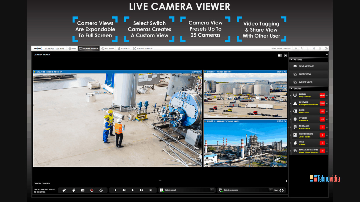Toggle full screen view mode icon
The image size is (360, 202).
tap(285, 55)
